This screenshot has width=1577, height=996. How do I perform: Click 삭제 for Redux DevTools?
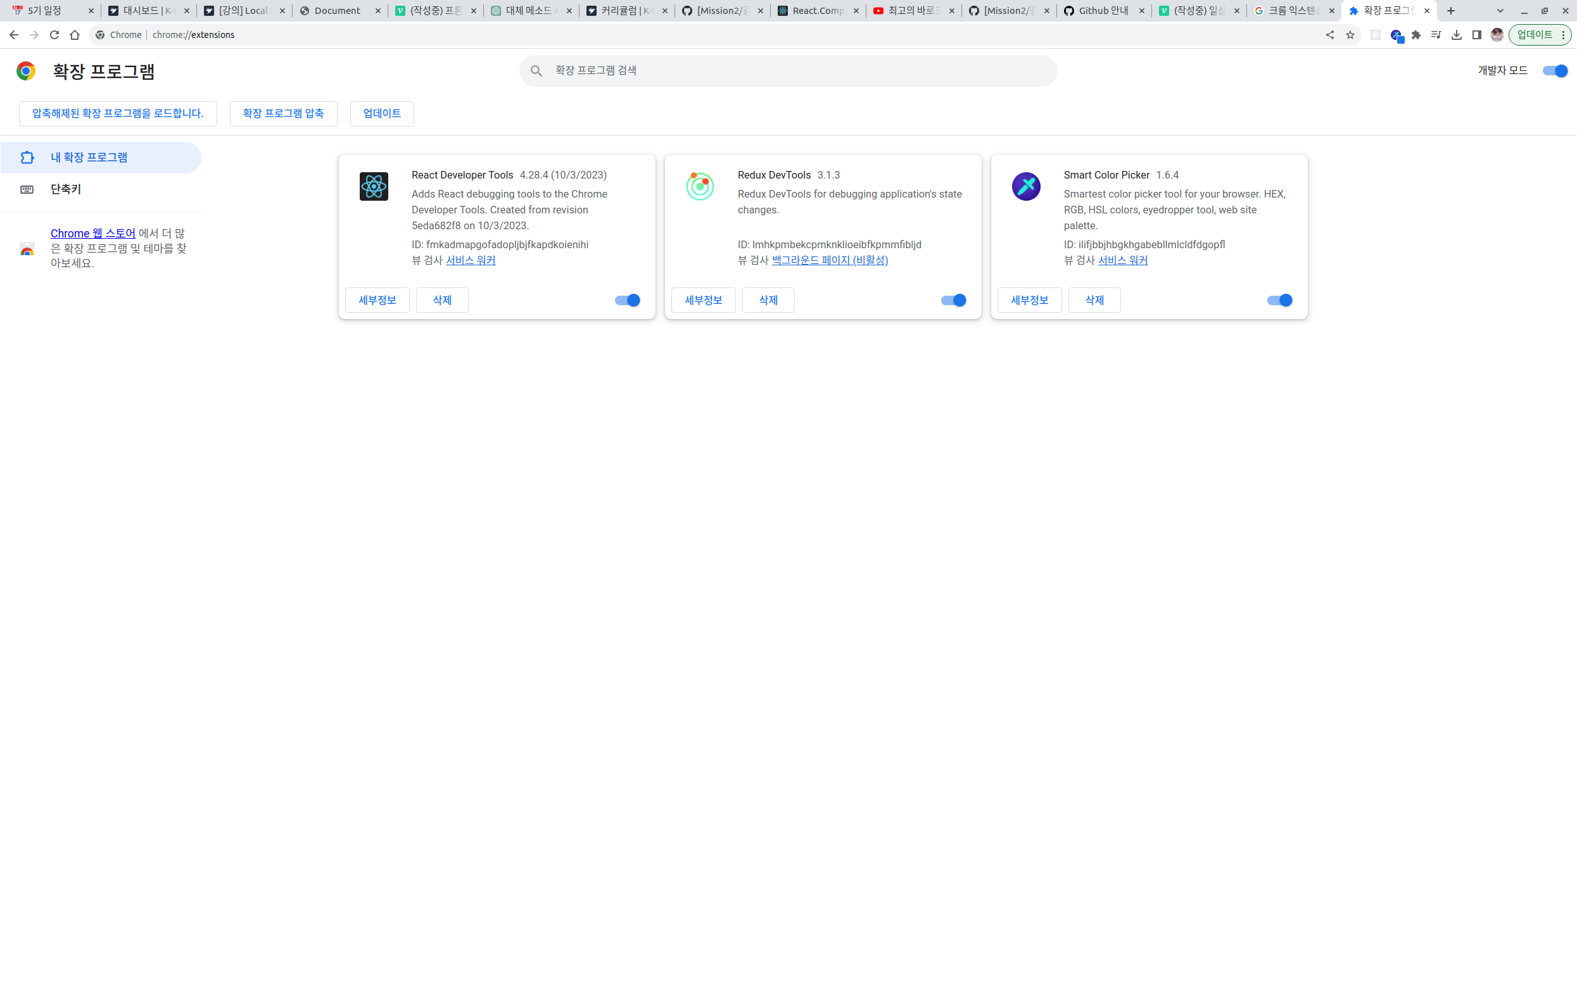point(768,301)
